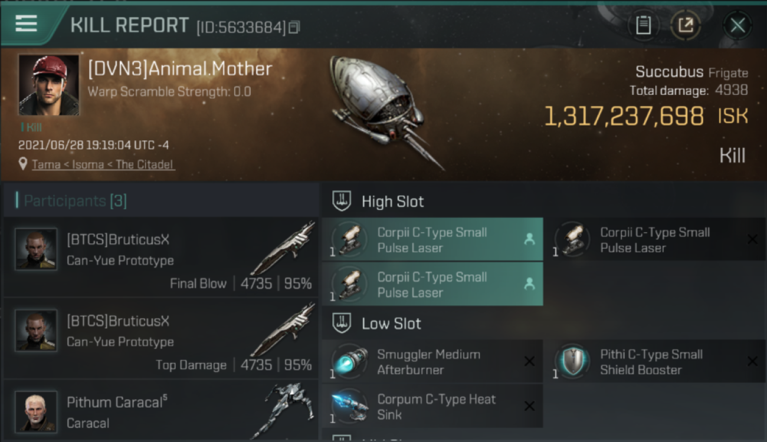The width and height of the screenshot is (767, 442).
Task: Open the Participants [3] section
Action: [x=75, y=201]
